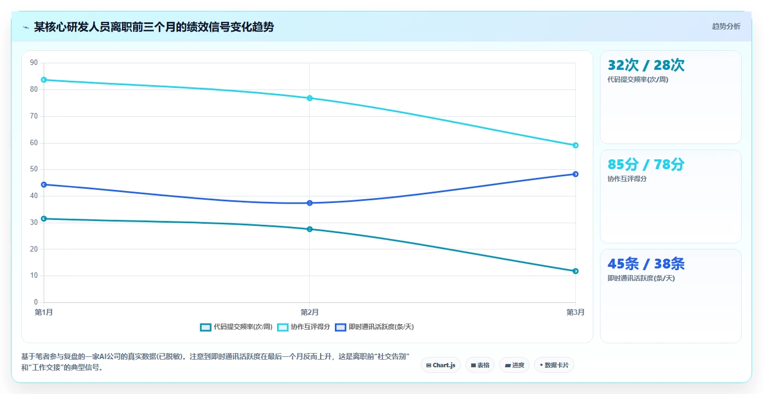Select 协作互评得分 data point at 第2月
Image resolution: width=763 pixels, height=394 pixels.
click(x=309, y=98)
